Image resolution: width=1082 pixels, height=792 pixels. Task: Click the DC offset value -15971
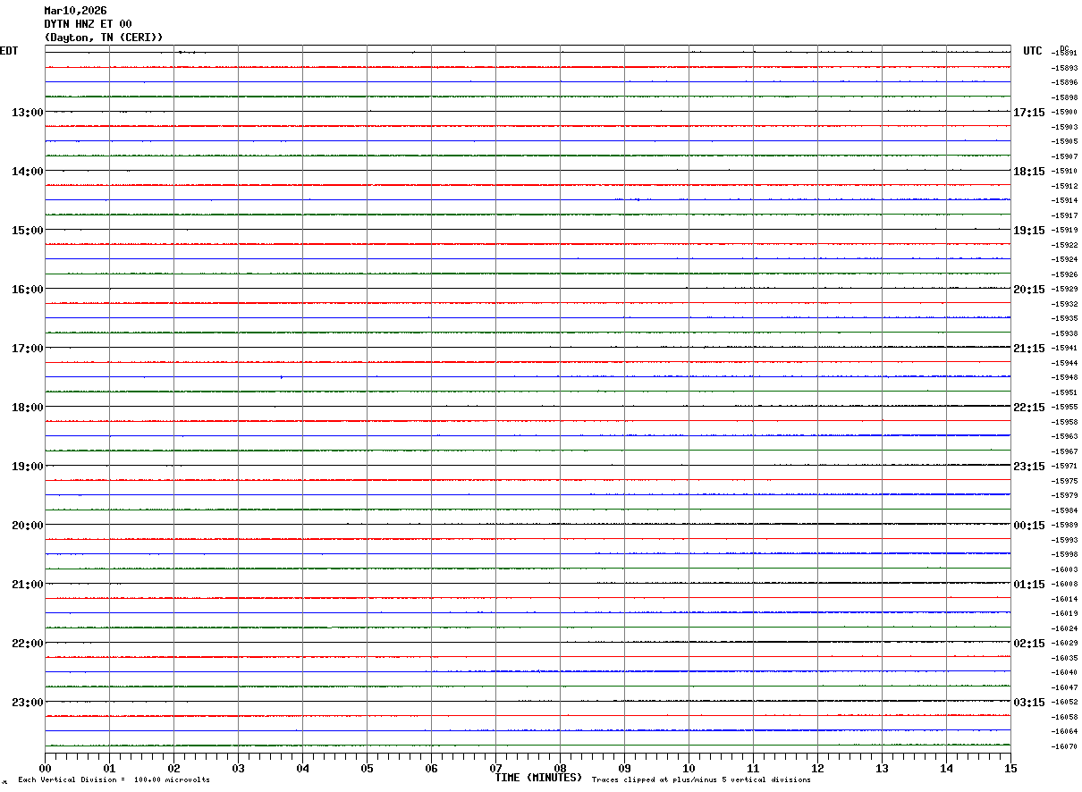1065,467
